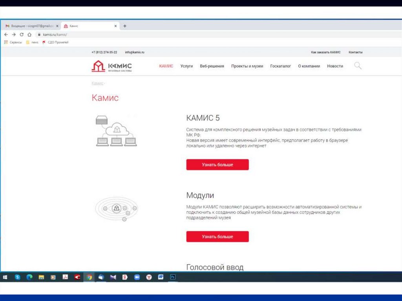Open the browser home page
Screen dimensions: 402x301
[29, 35]
